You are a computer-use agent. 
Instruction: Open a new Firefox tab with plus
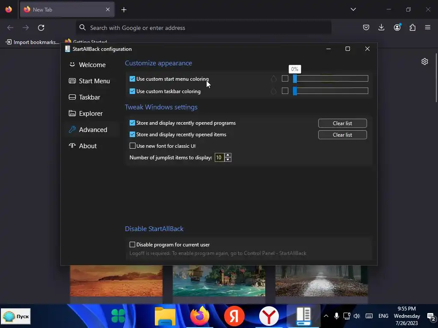(x=124, y=10)
